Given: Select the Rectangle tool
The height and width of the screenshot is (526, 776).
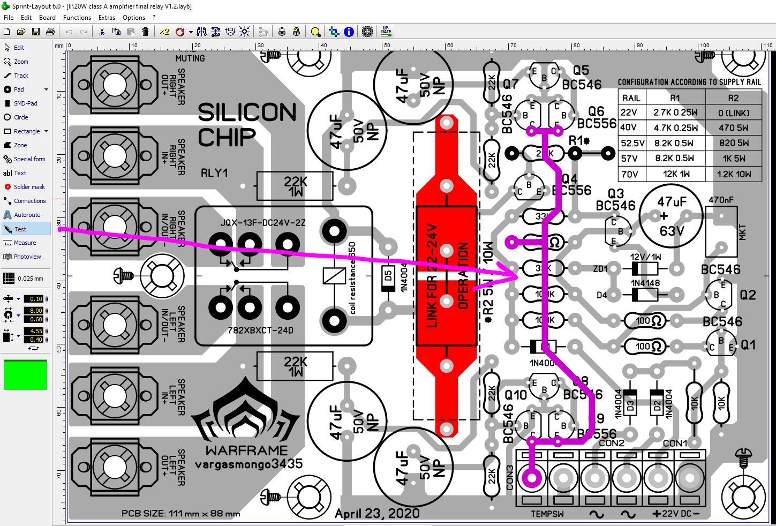Looking at the screenshot, I should (x=21, y=131).
